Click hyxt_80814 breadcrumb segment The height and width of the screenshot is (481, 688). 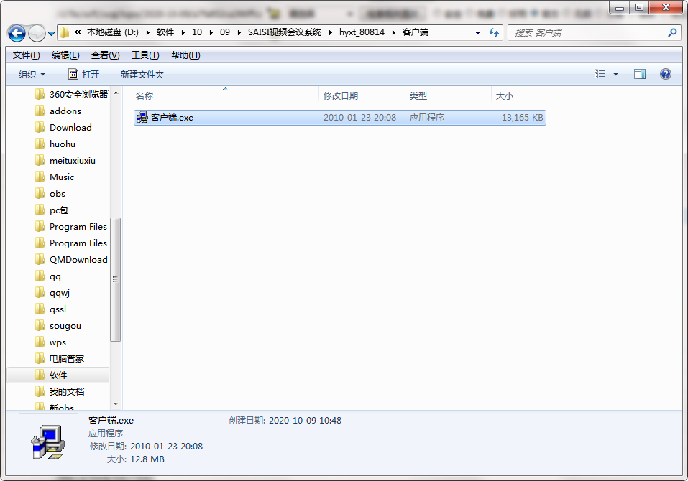(x=362, y=32)
